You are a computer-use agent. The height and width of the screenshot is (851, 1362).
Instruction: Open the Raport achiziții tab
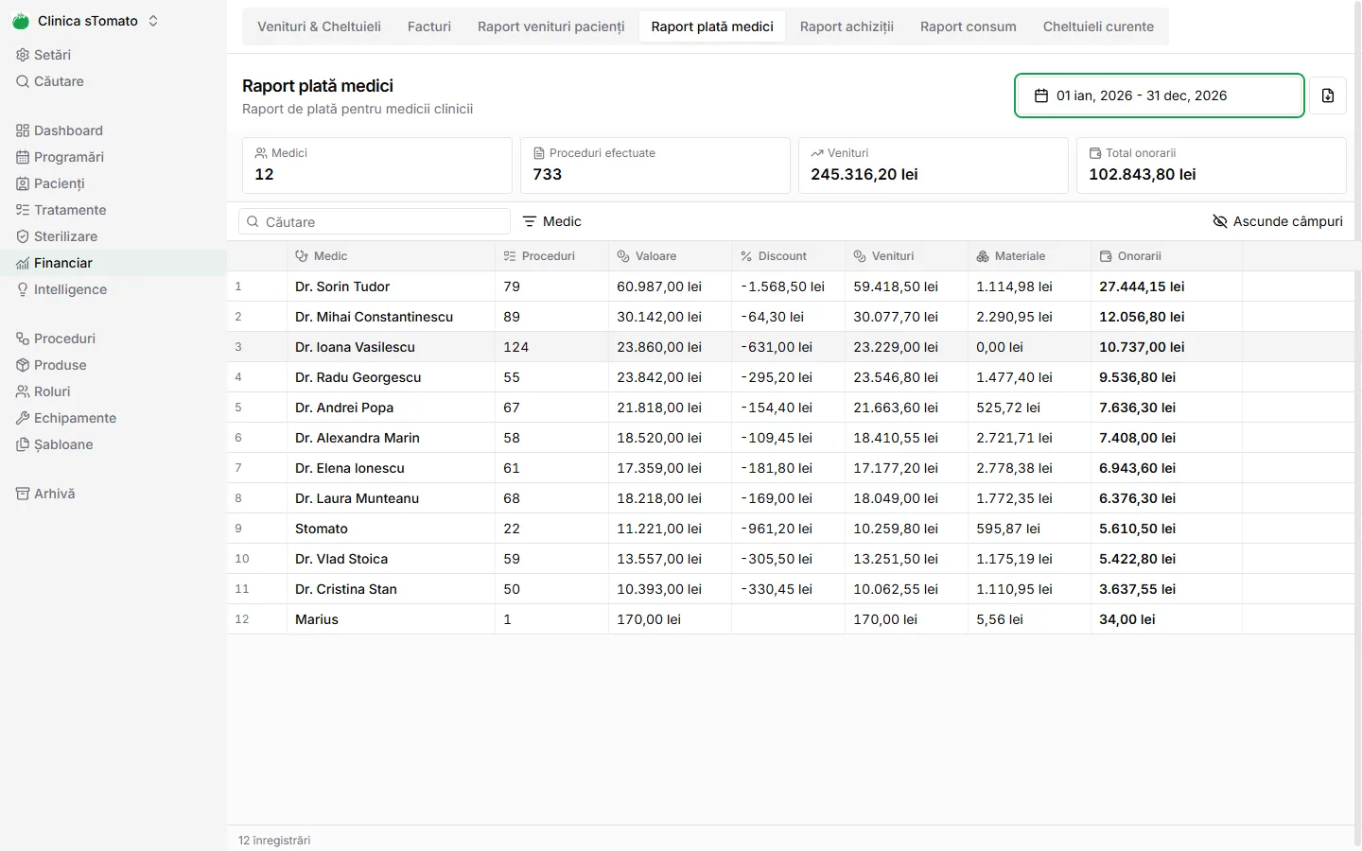(x=847, y=26)
